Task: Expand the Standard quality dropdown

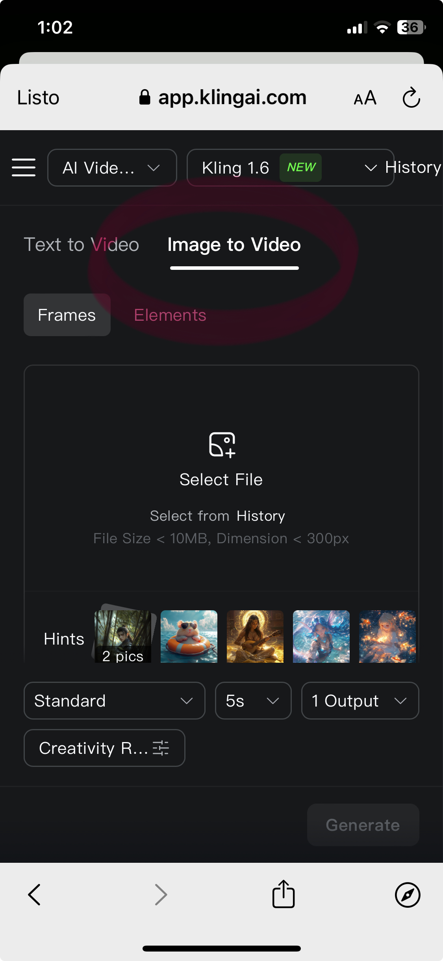Action: [115, 701]
